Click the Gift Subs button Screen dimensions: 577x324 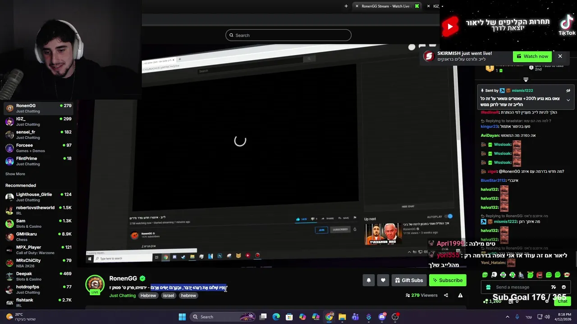(409, 280)
